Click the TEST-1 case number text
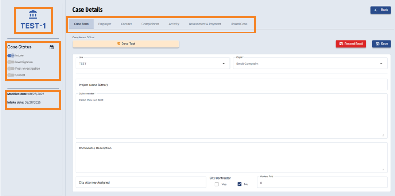Image resolution: width=395 pixels, height=196 pixels. 33,26
